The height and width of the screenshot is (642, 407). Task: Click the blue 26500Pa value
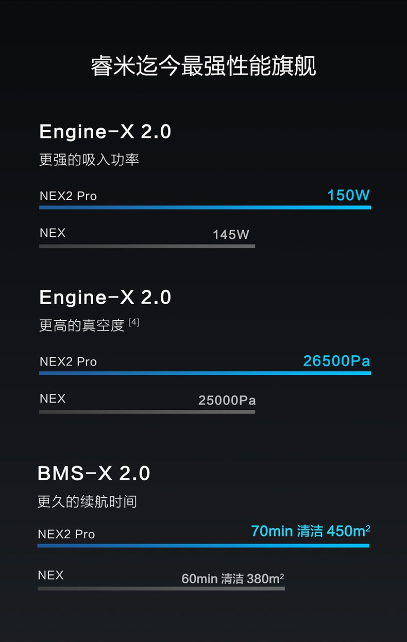pyautogui.click(x=336, y=361)
